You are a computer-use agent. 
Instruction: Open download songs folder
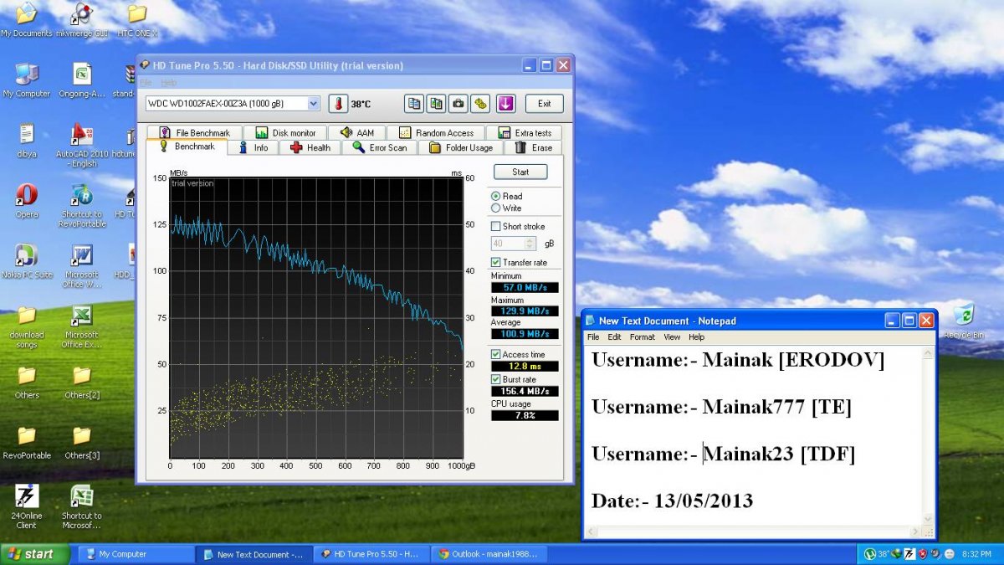pyautogui.click(x=26, y=326)
